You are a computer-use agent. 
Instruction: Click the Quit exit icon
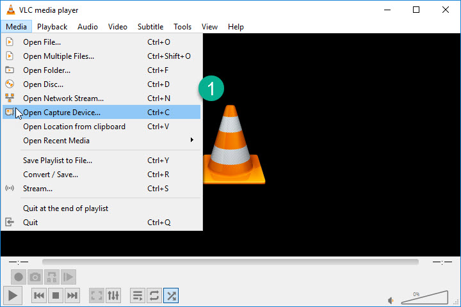click(10, 222)
